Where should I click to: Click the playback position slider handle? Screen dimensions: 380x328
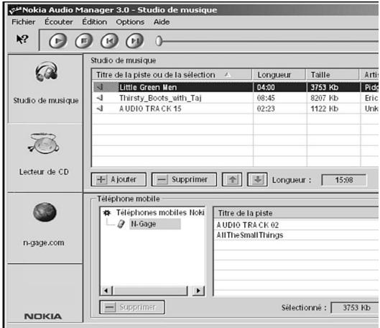(x=159, y=41)
